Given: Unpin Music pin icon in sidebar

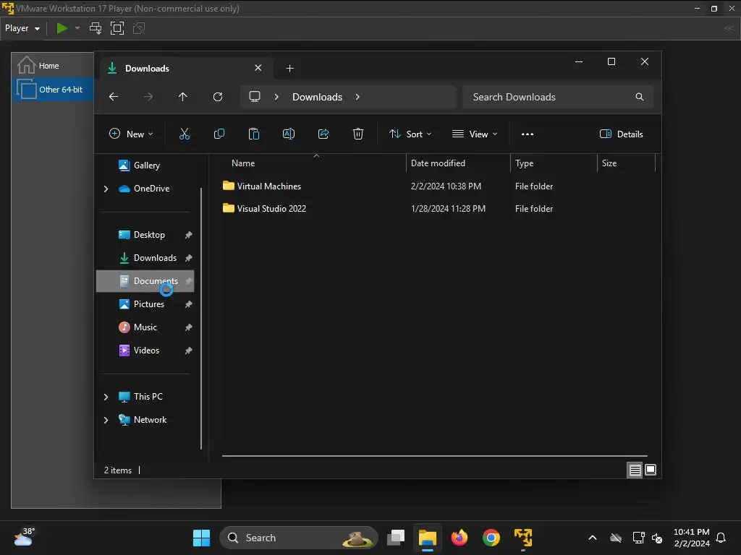Looking at the screenshot, I should (x=189, y=327).
